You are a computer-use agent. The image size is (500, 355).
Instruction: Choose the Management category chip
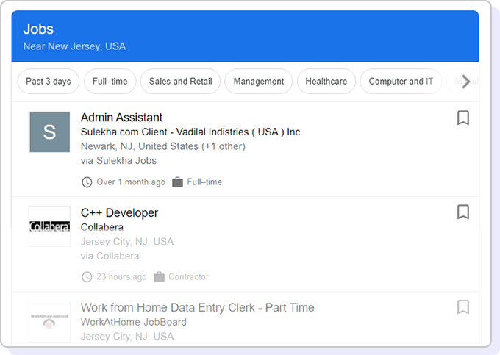pyautogui.click(x=259, y=82)
